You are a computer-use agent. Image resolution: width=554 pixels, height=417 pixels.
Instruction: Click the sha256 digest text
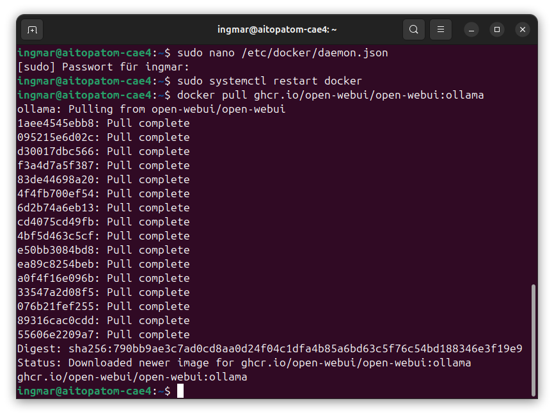coord(294,348)
